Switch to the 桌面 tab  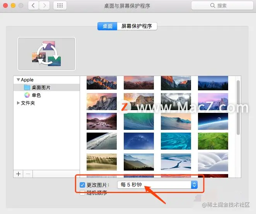(107, 26)
